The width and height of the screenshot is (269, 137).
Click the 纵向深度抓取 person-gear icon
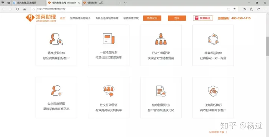(56, 90)
